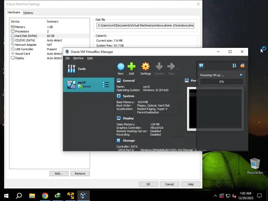268x201 pixels.
Task: Click Help button in Virtual Machine Settings
Action: point(191,184)
